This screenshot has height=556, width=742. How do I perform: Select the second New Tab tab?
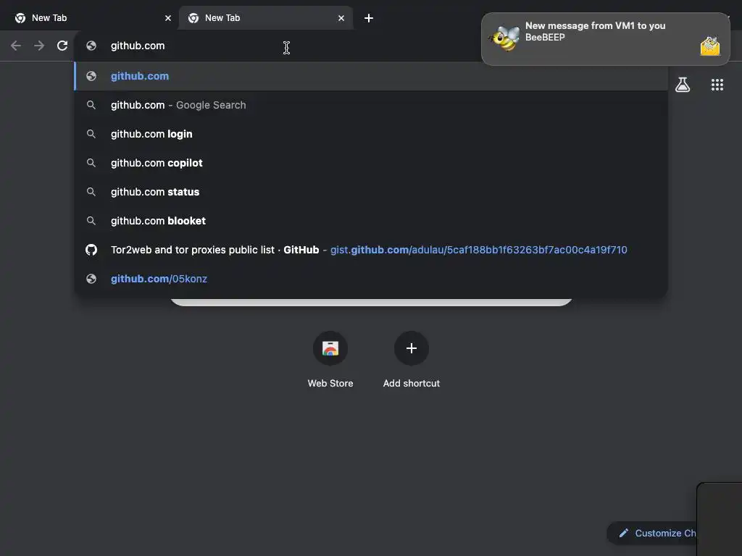pos(265,18)
